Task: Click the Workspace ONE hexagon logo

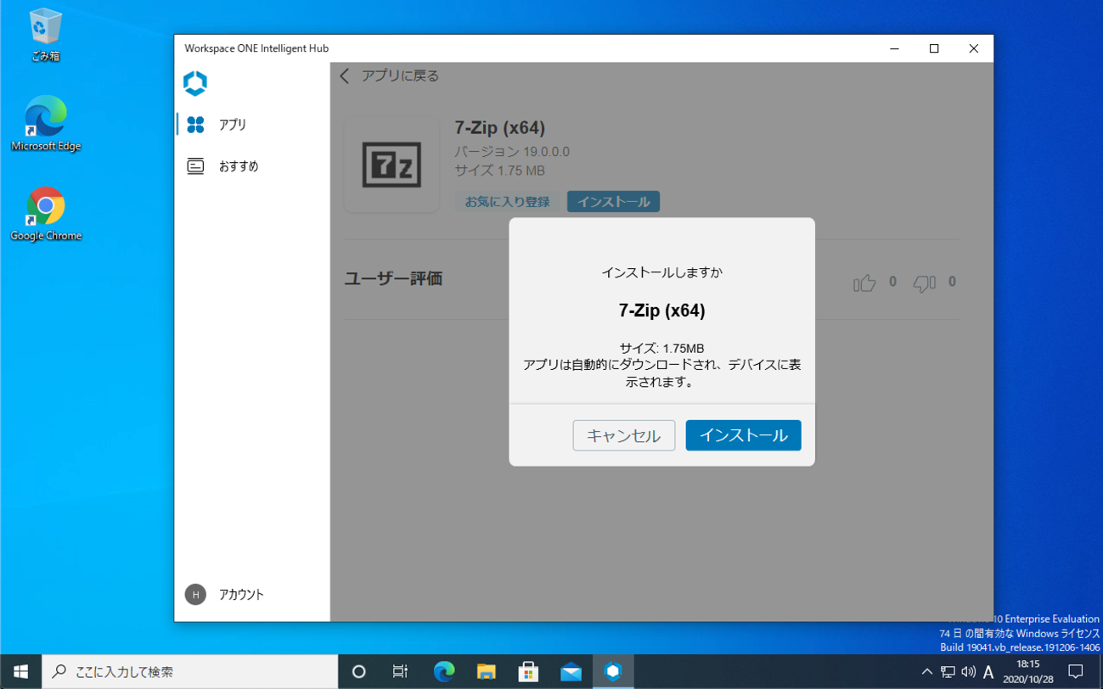Action: 195,83
